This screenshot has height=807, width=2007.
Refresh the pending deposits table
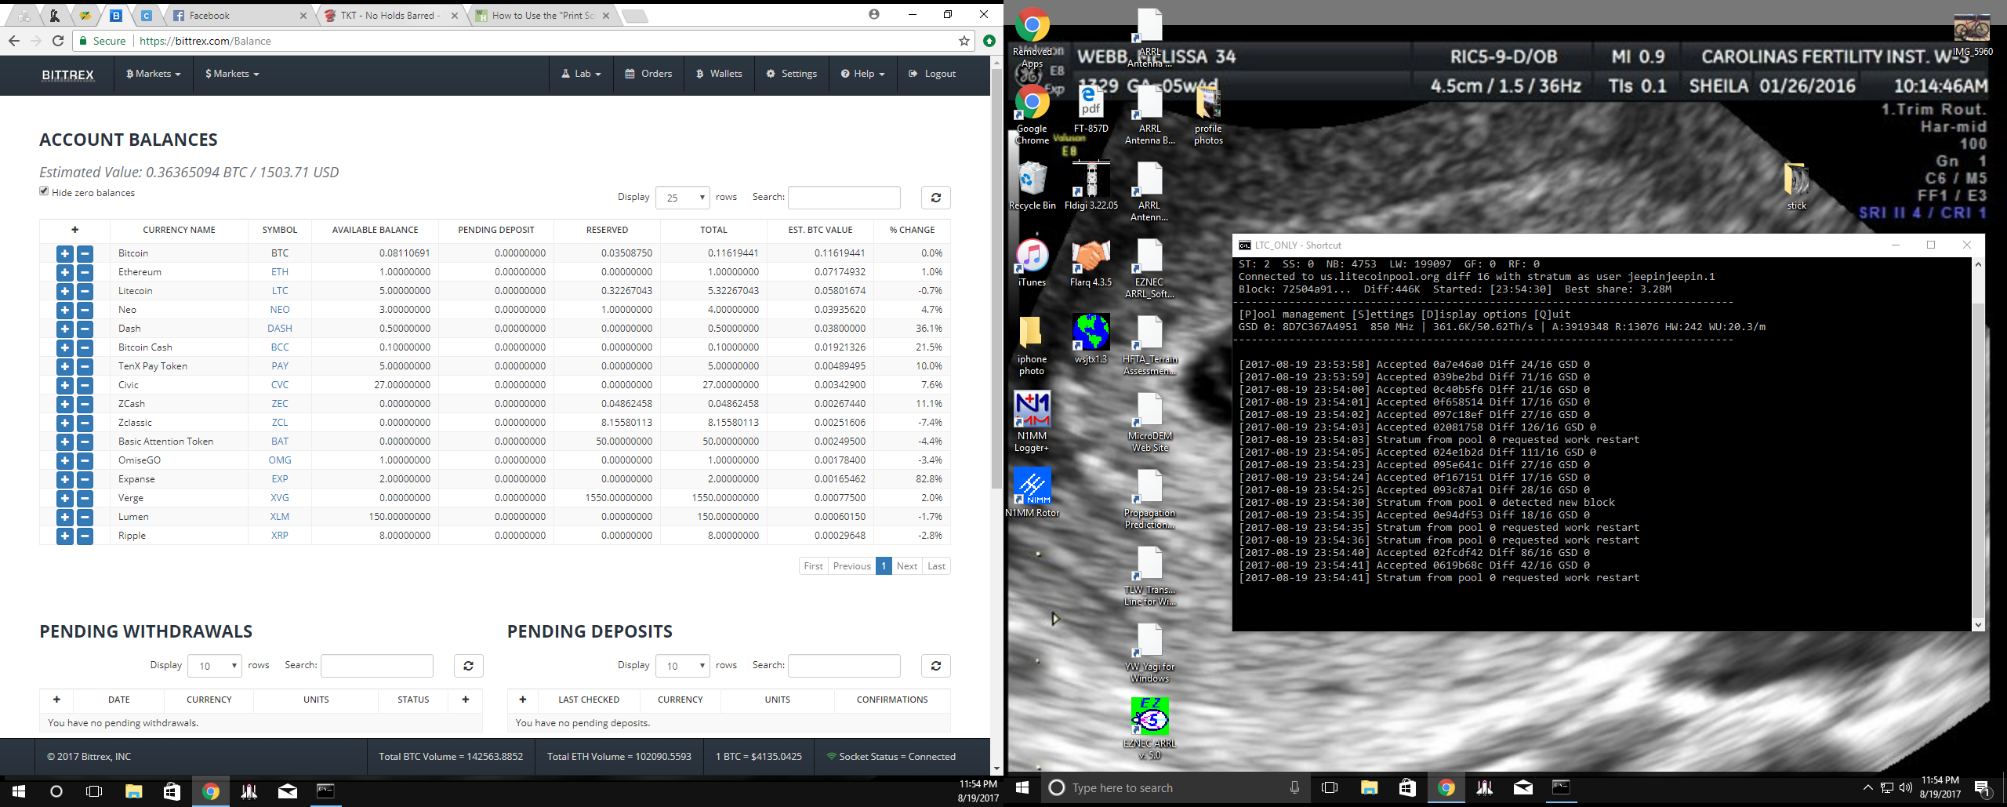pyautogui.click(x=935, y=666)
